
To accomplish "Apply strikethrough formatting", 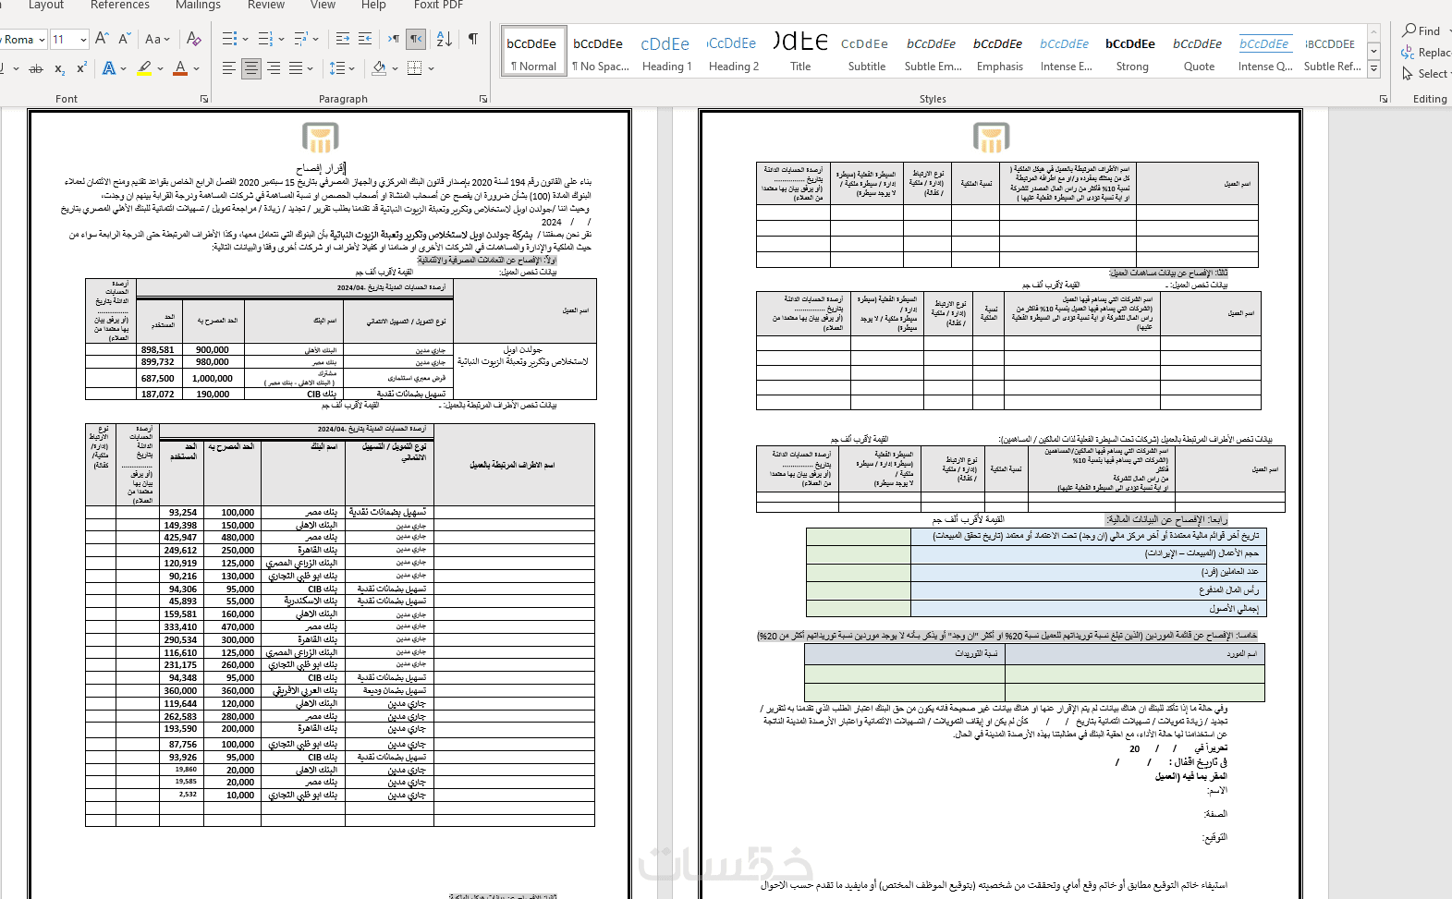I will click(x=36, y=68).
